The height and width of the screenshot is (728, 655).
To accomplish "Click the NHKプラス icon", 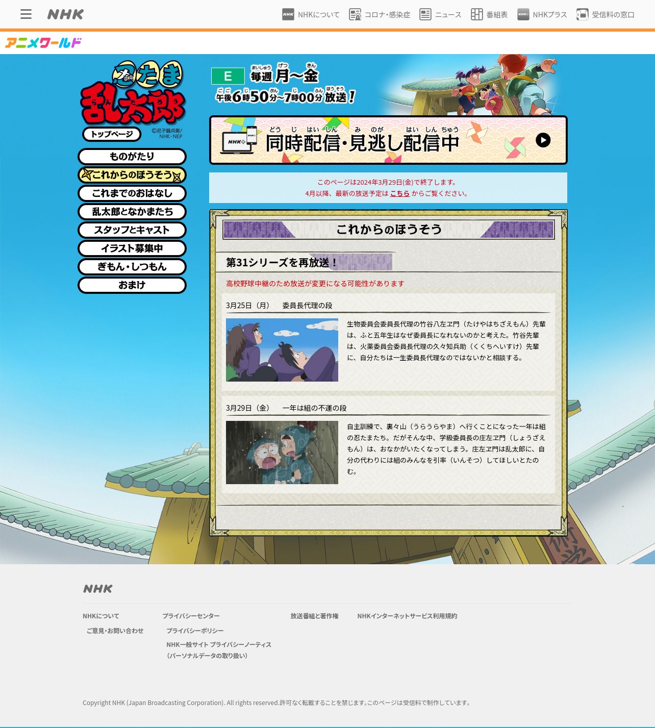I will click(523, 14).
